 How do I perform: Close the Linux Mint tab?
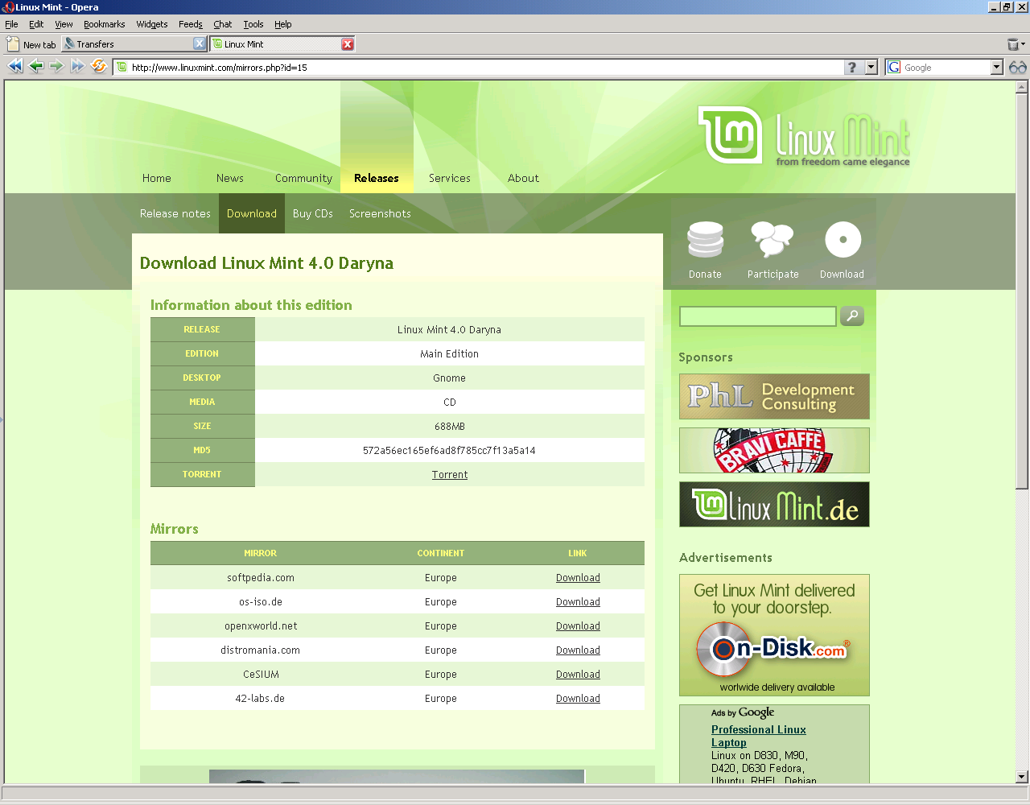(x=348, y=44)
